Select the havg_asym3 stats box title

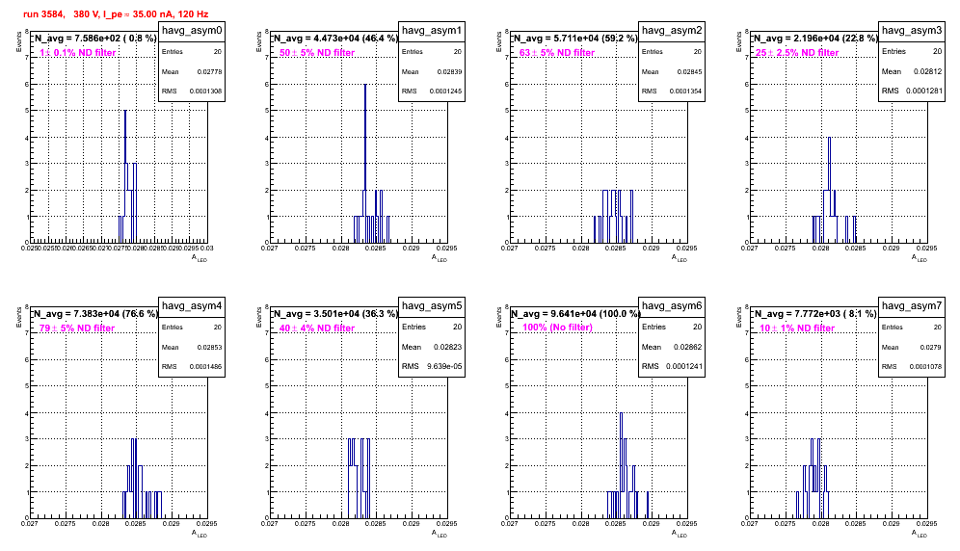(x=912, y=31)
